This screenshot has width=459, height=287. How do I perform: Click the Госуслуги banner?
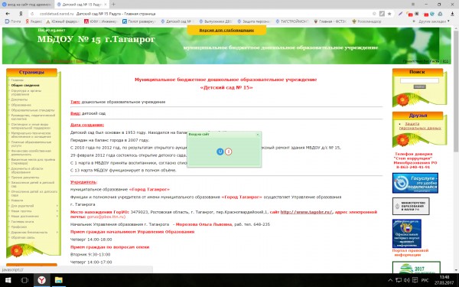tap(415, 183)
